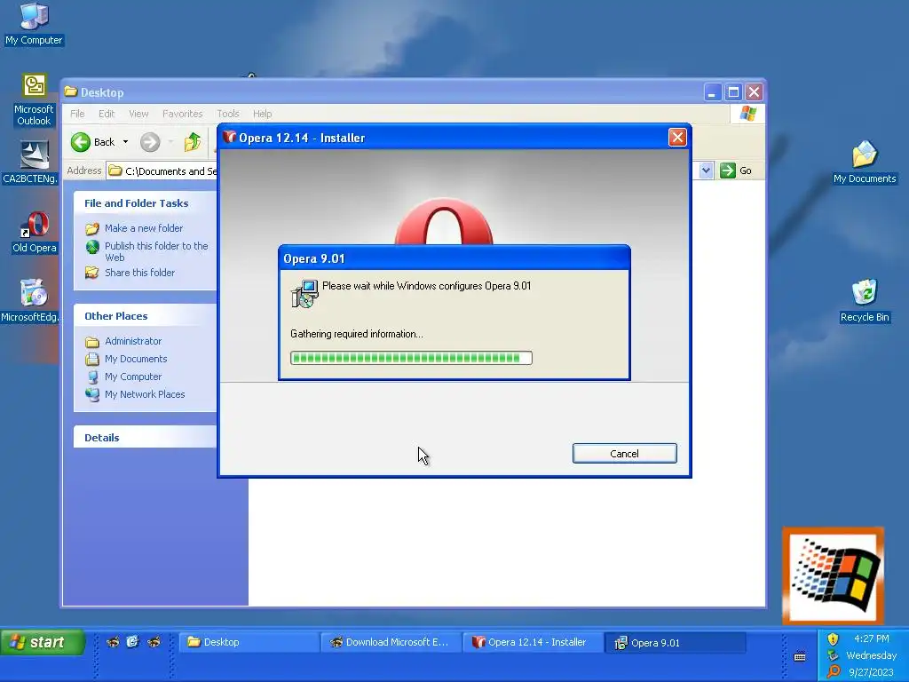Viewport: 909px width, 682px height.
Task: Click the greyed Forward arrow in Desktop window
Action: tap(149, 142)
